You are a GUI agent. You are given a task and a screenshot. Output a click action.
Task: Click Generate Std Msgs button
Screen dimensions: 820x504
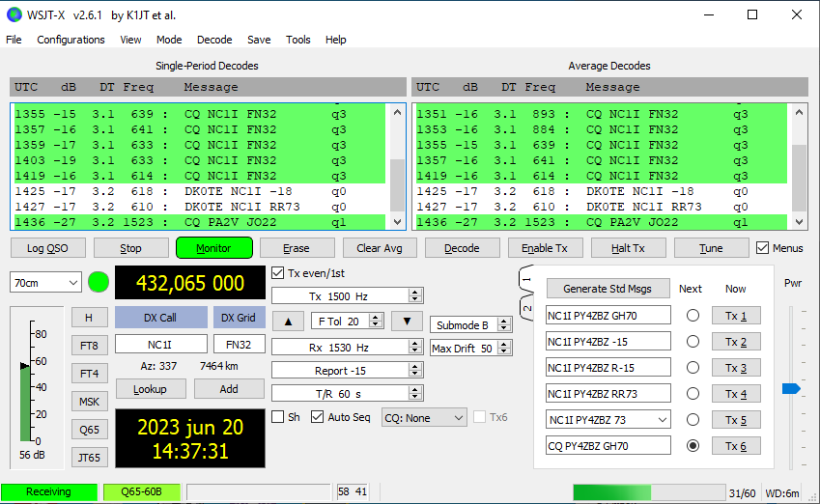coord(607,289)
